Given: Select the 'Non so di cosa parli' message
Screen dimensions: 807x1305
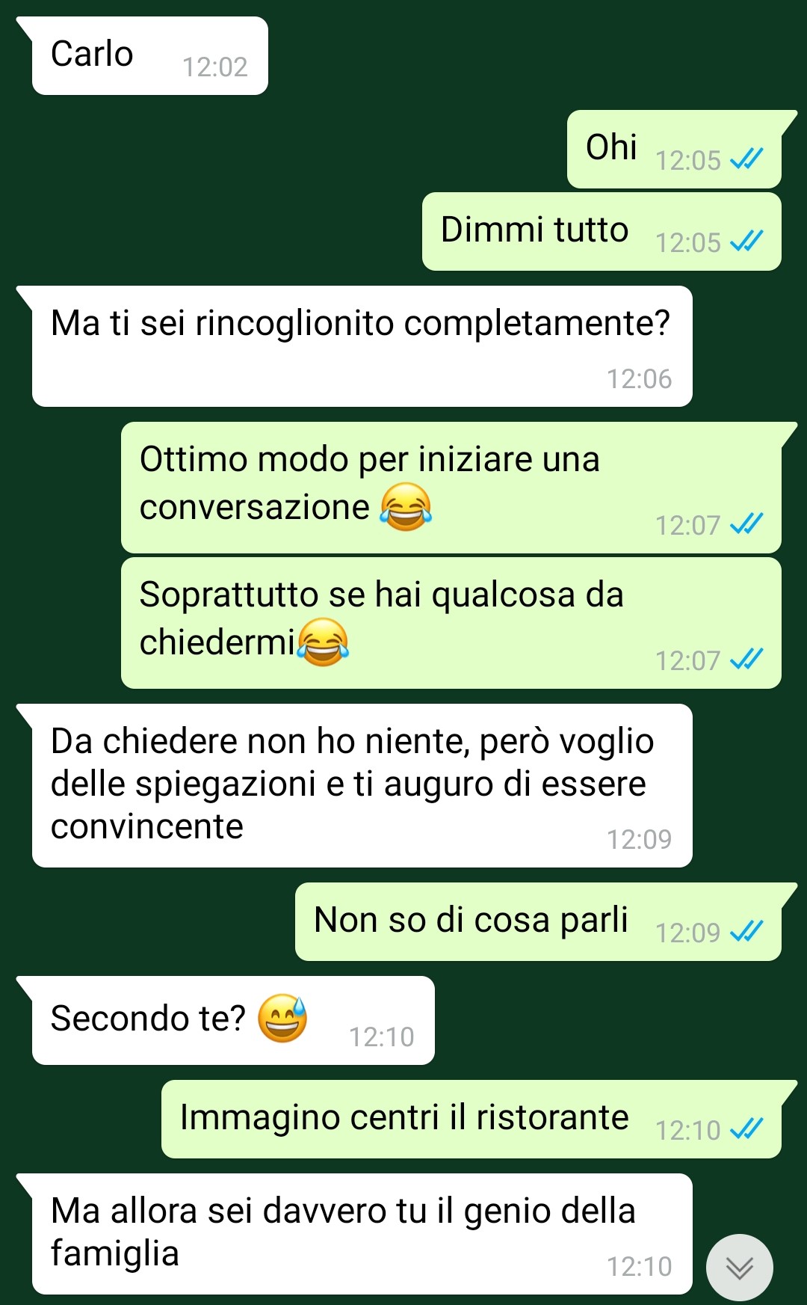Looking at the screenshot, I should 538,921.
